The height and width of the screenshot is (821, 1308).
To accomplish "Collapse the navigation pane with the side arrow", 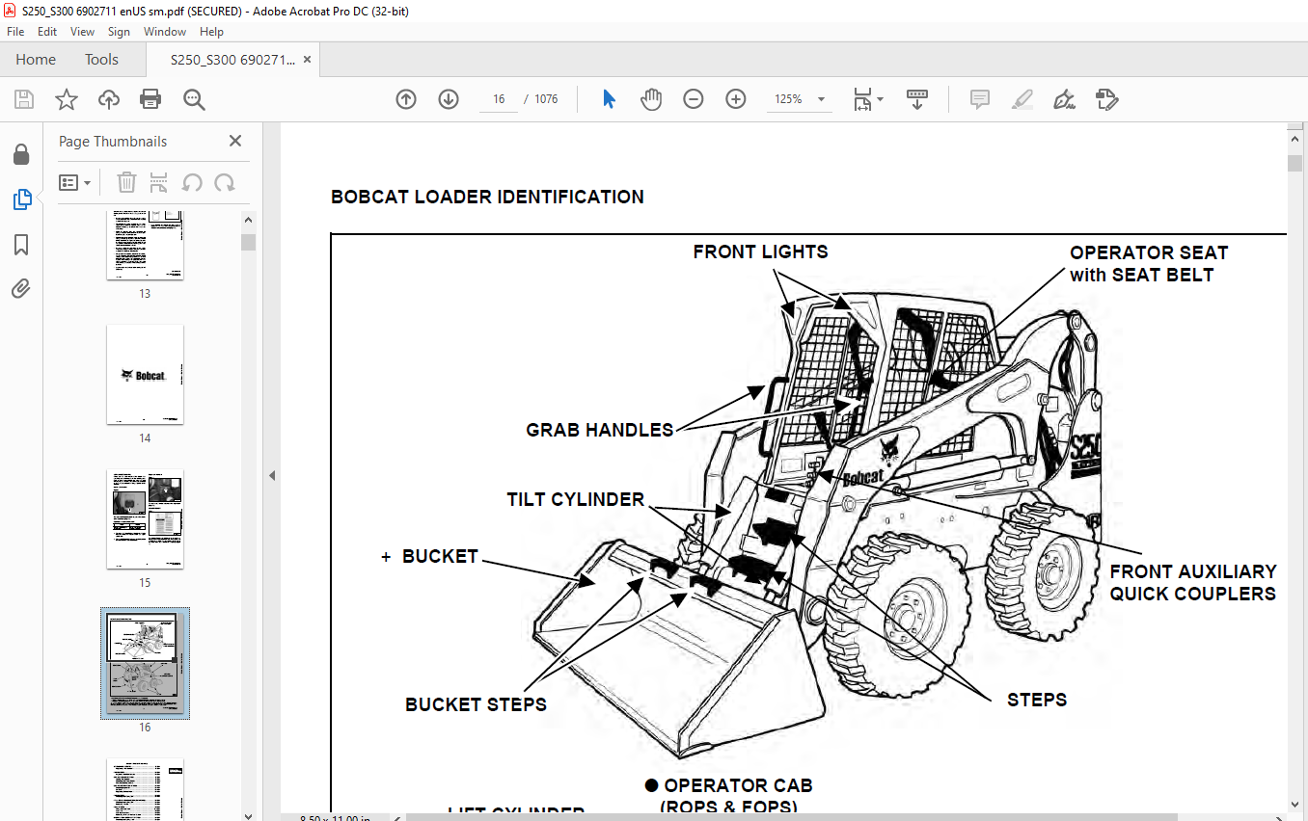I will (x=271, y=475).
